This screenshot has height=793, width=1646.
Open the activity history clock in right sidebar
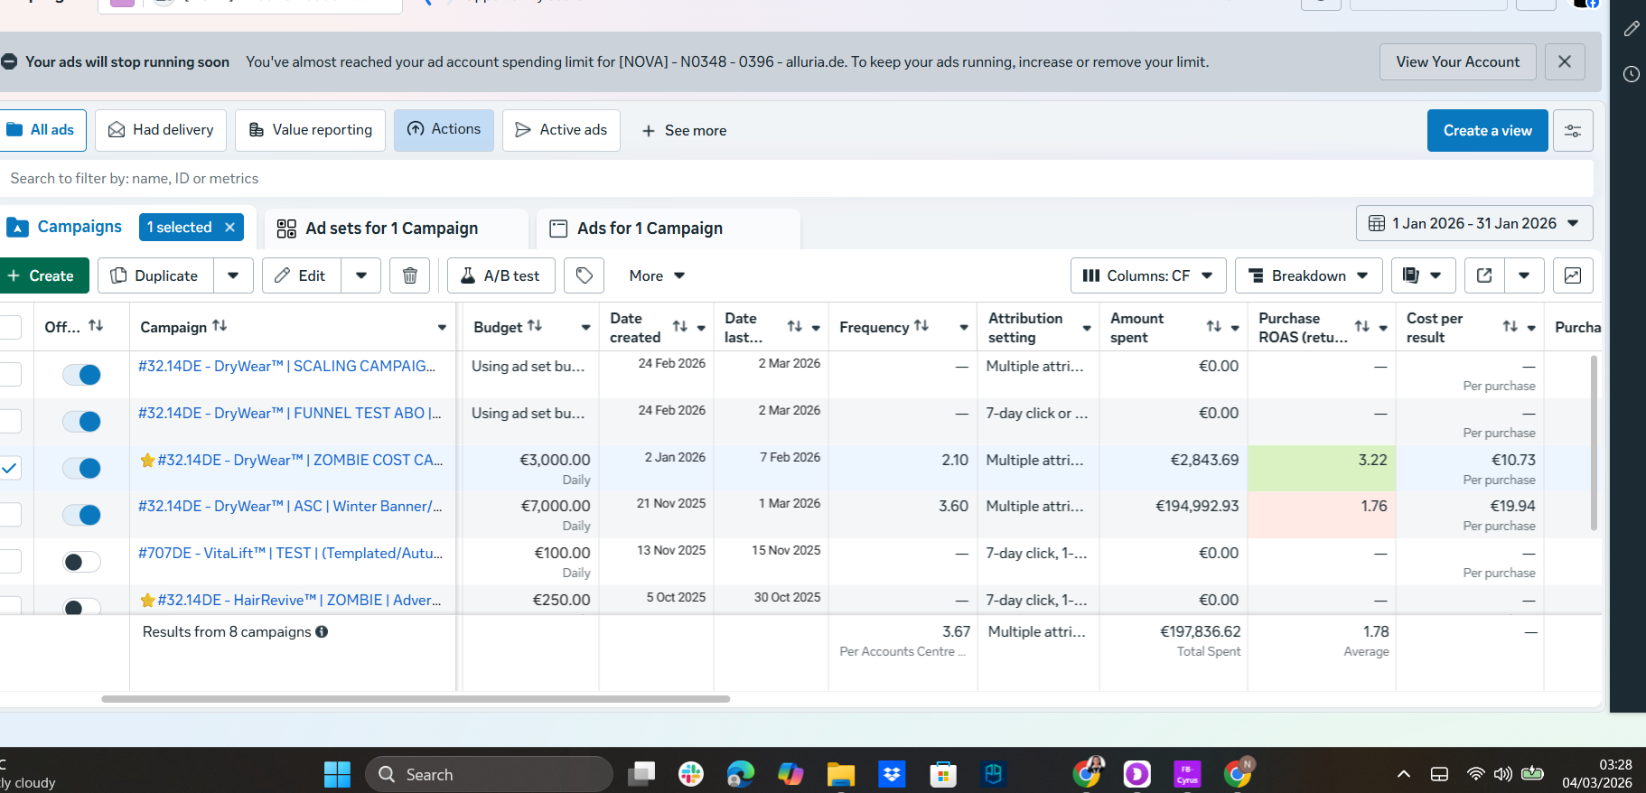pyautogui.click(x=1631, y=74)
